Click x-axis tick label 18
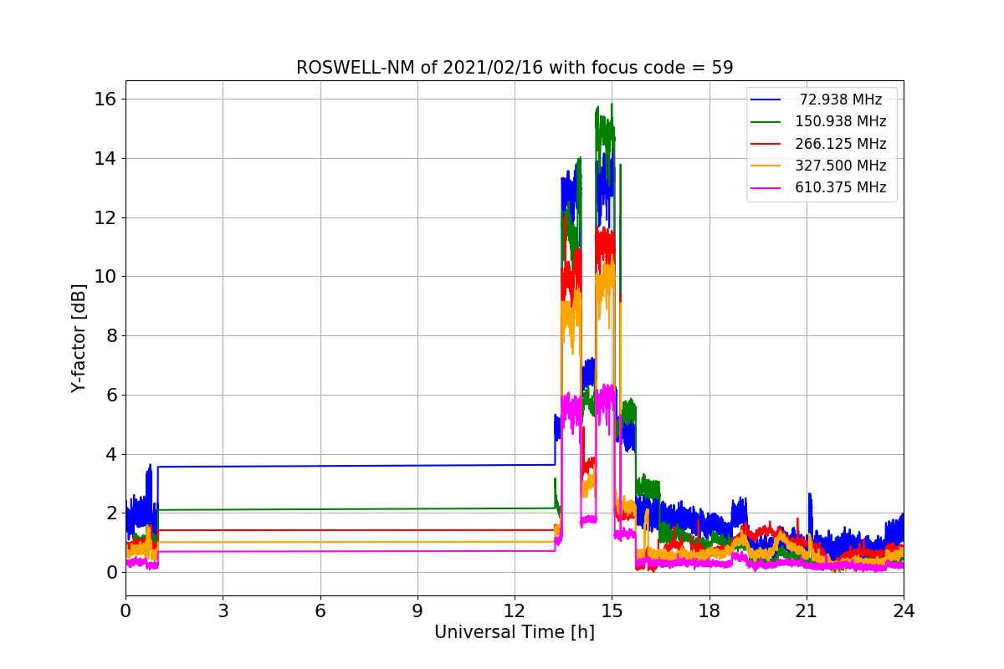1004x669 pixels. (709, 610)
